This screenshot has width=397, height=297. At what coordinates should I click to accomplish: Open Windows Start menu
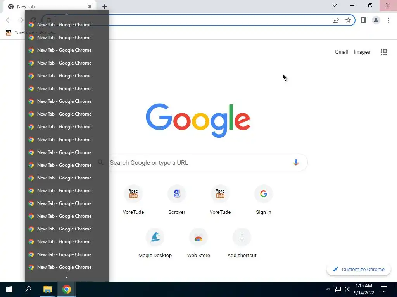(x=9, y=289)
